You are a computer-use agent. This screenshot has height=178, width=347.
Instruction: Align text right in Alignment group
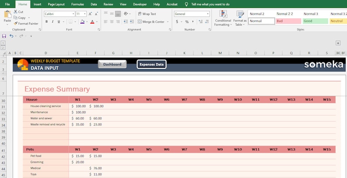118,22
